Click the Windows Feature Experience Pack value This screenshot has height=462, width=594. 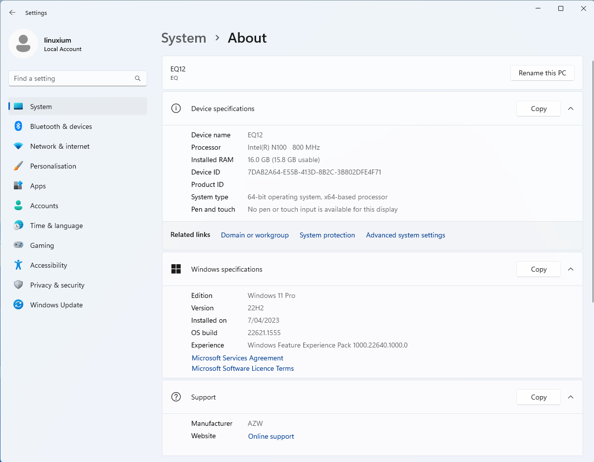(x=327, y=346)
